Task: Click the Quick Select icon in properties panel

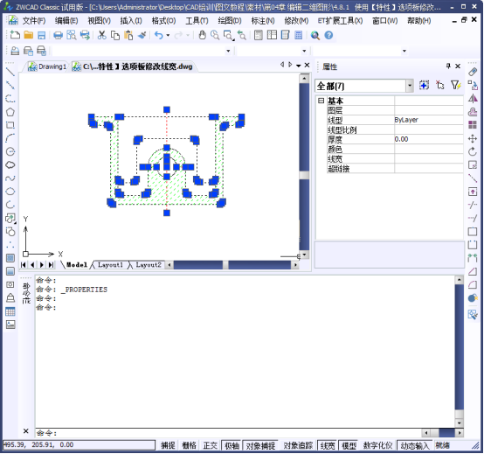Action: [456, 85]
